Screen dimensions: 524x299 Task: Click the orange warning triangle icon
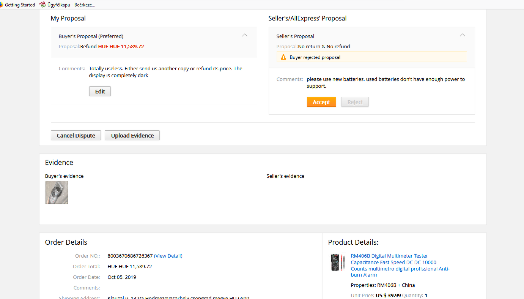(283, 57)
